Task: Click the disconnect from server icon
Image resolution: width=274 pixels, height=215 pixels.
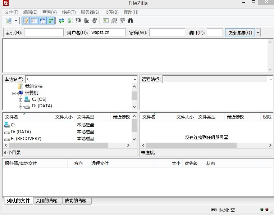Action: [x=86, y=21]
